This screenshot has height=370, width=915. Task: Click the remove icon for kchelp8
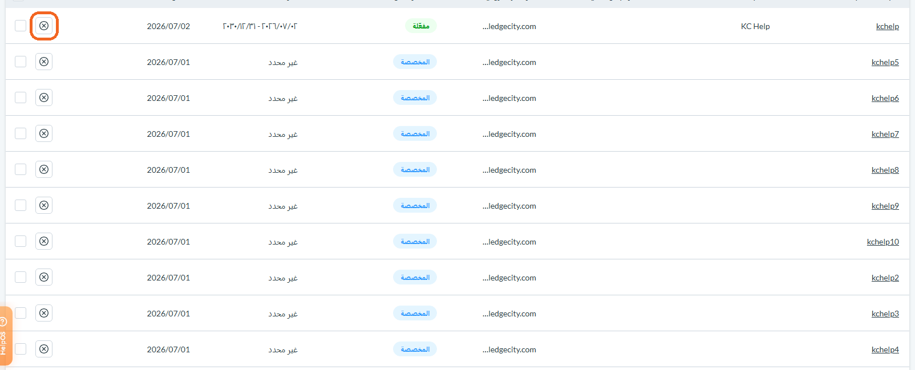(x=44, y=169)
